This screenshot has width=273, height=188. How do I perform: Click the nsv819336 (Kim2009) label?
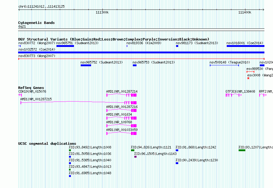click(x=144, y=43)
